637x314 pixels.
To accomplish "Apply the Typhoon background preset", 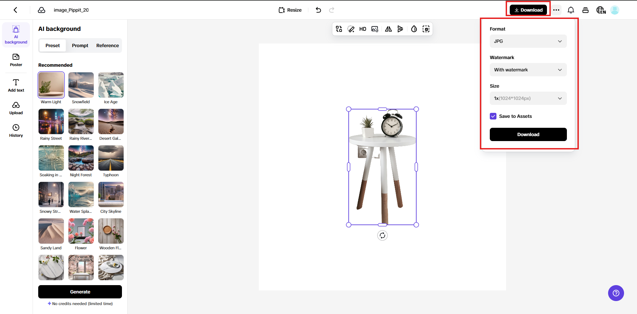I will (x=111, y=158).
